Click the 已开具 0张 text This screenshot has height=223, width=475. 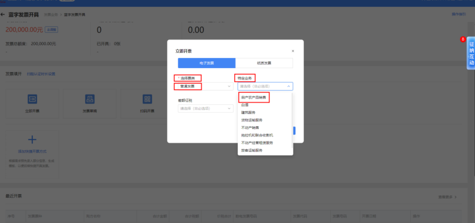108,44
